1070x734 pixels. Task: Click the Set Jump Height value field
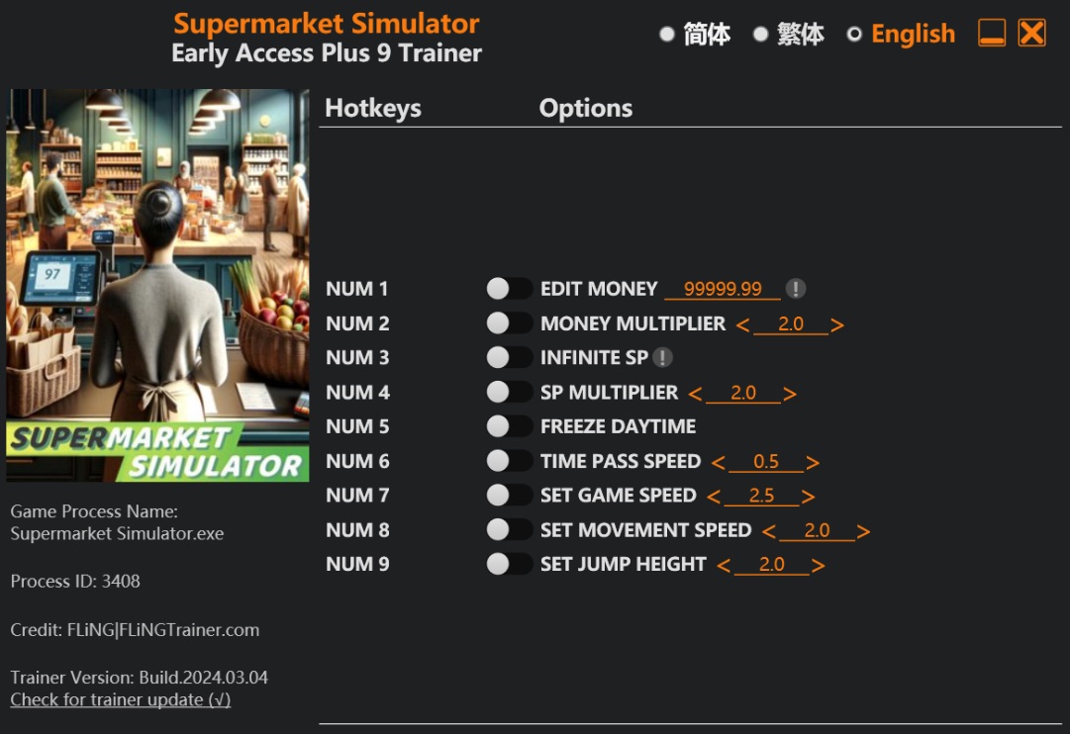point(771,565)
